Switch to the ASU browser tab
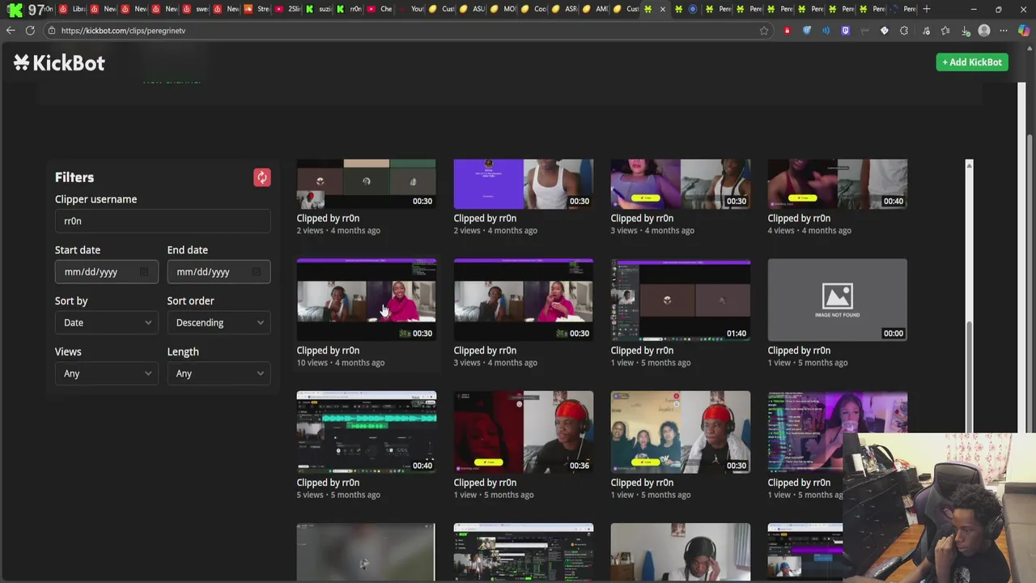The height and width of the screenshot is (583, 1036). (473, 9)
